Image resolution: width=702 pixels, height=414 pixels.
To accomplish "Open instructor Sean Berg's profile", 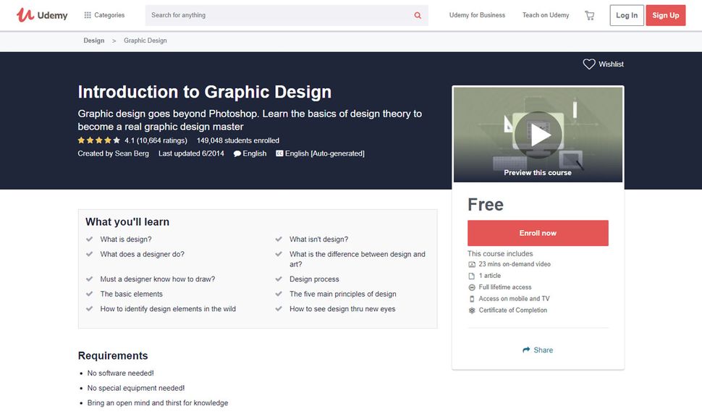I will (x=132, y=153).
